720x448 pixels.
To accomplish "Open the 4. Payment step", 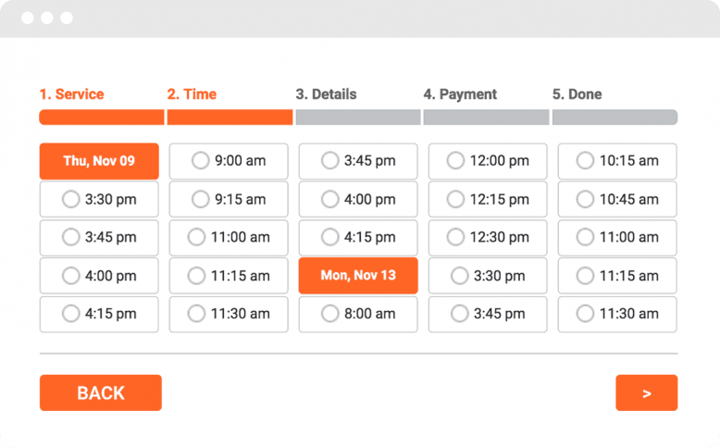I will [460, 94].
